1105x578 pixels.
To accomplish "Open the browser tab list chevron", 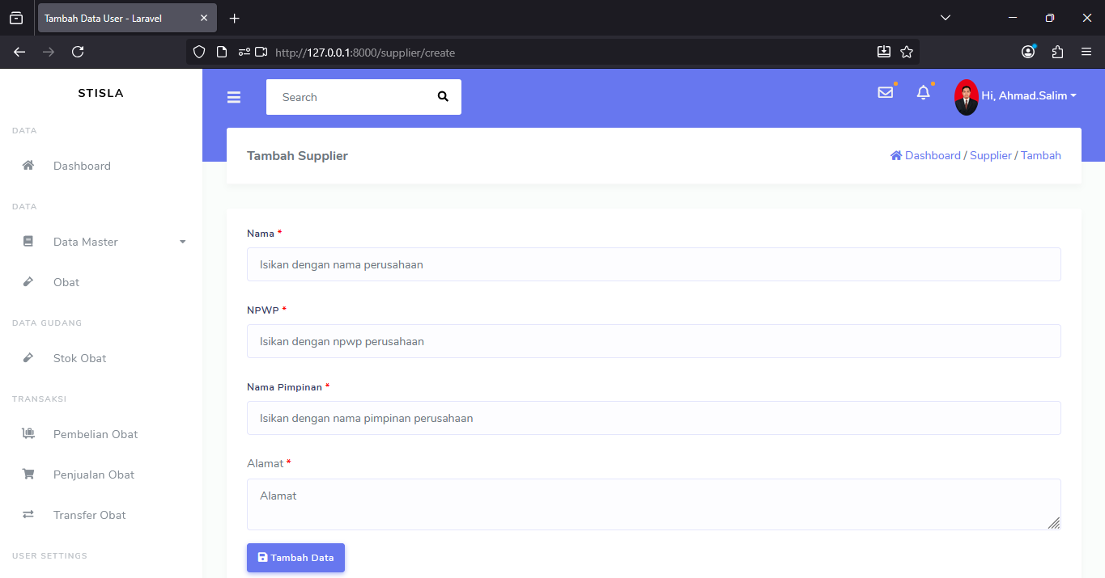I will (946, 18).
